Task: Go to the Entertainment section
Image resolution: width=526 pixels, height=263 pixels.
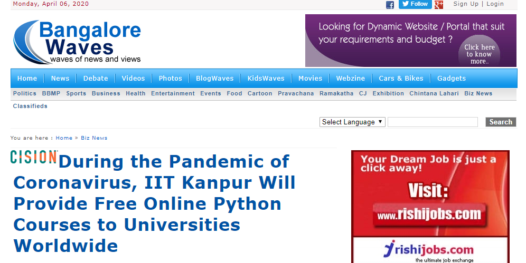Action: 173,93
